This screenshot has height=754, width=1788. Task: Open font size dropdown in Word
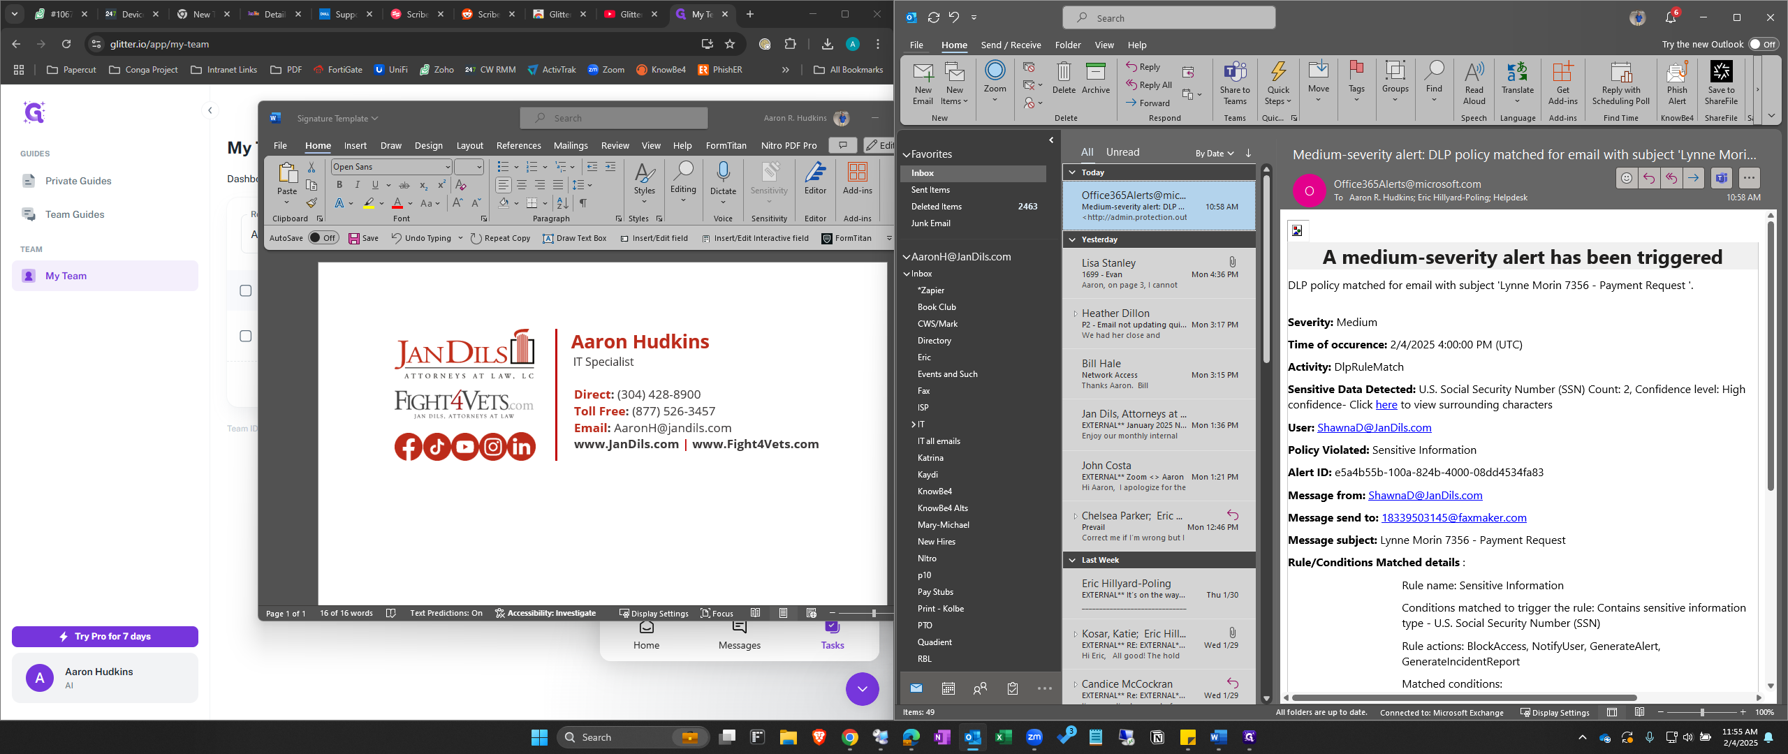[x=478, y=167]
